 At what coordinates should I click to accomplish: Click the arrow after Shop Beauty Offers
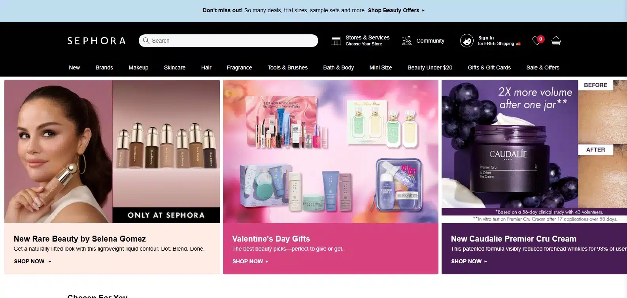(x=423, y=11)
